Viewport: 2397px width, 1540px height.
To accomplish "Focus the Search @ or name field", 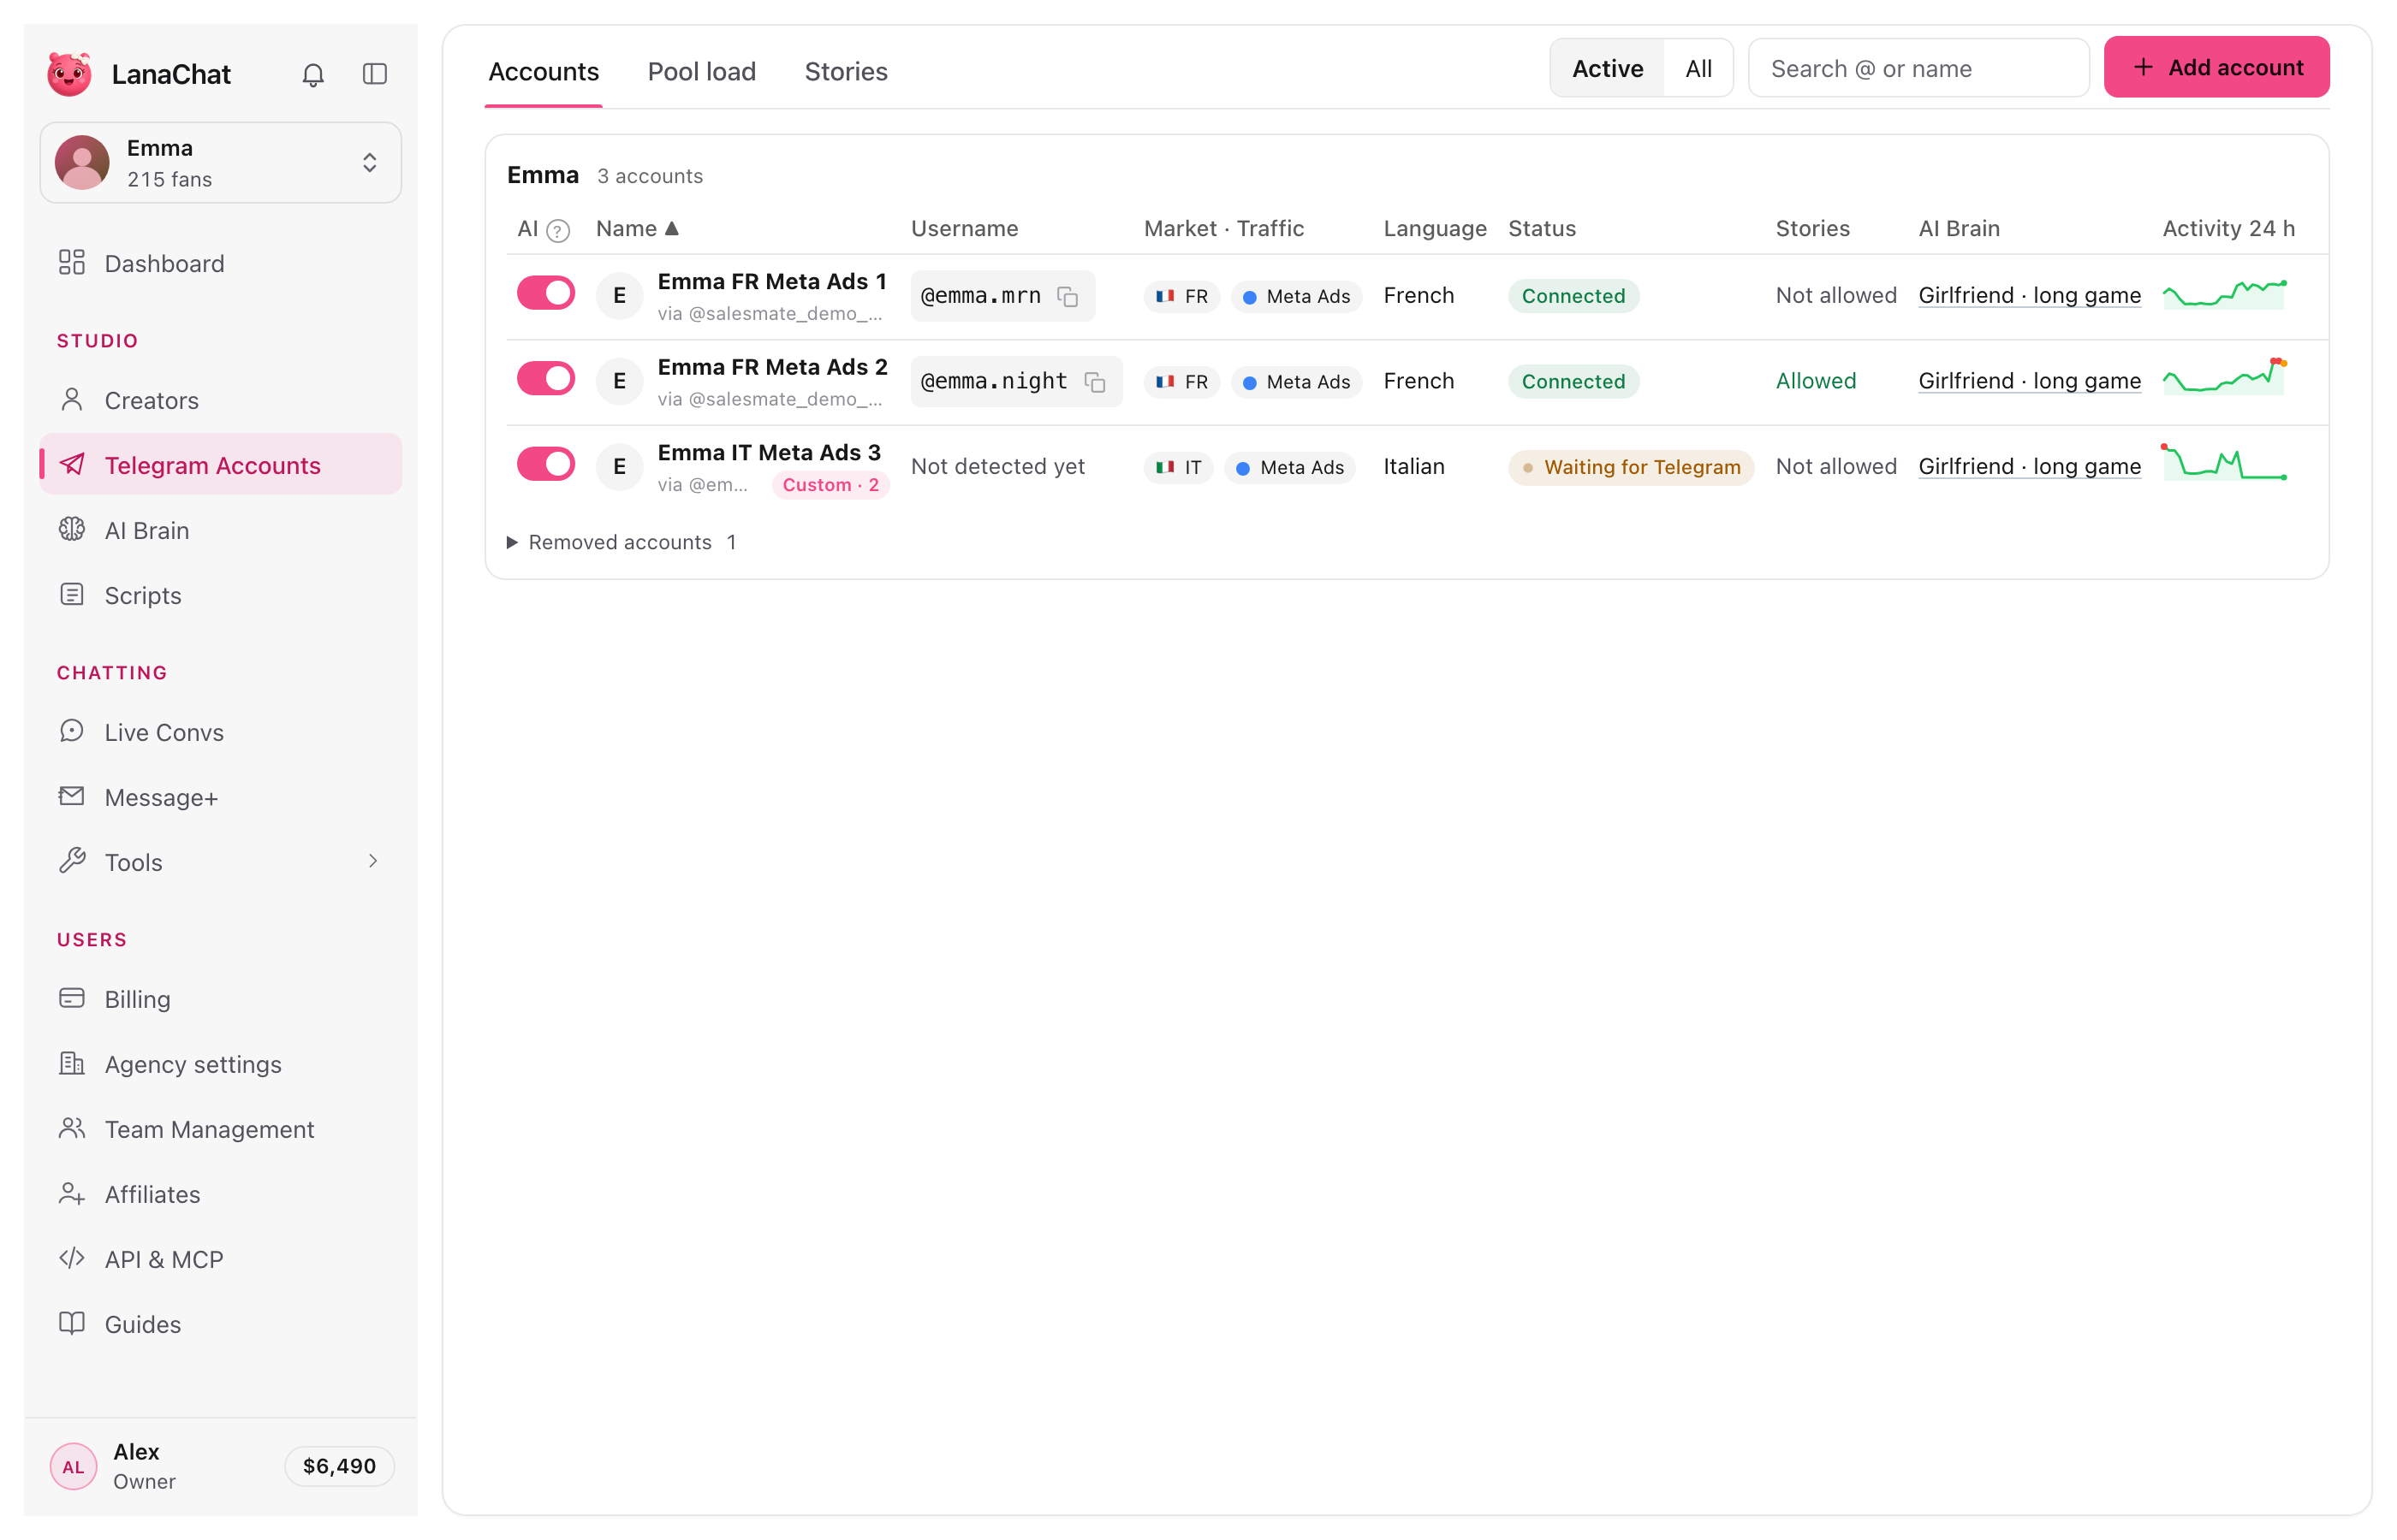I will click(x=1918, y=68).
